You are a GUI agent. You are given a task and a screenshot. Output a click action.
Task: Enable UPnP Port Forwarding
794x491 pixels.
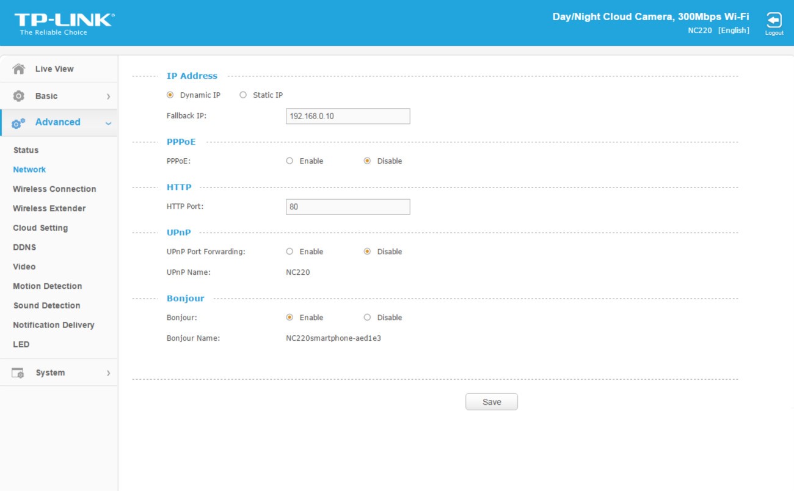point(290,252)
